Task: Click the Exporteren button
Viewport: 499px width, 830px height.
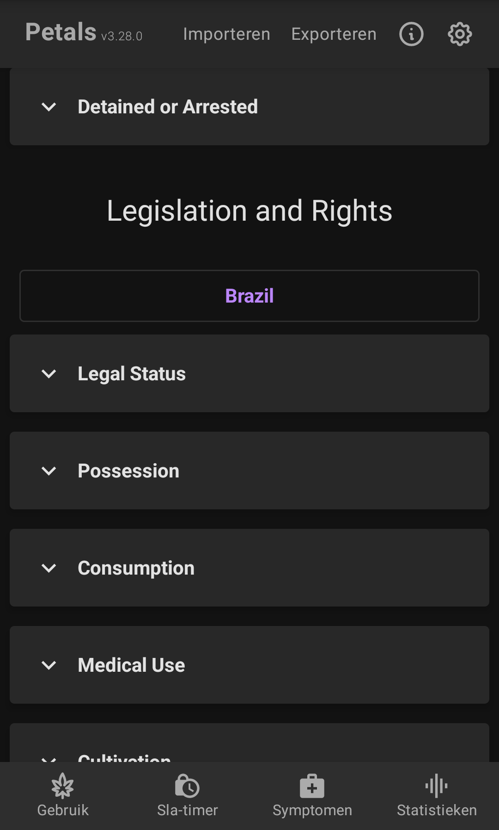Action: click(x=334, y=34)
